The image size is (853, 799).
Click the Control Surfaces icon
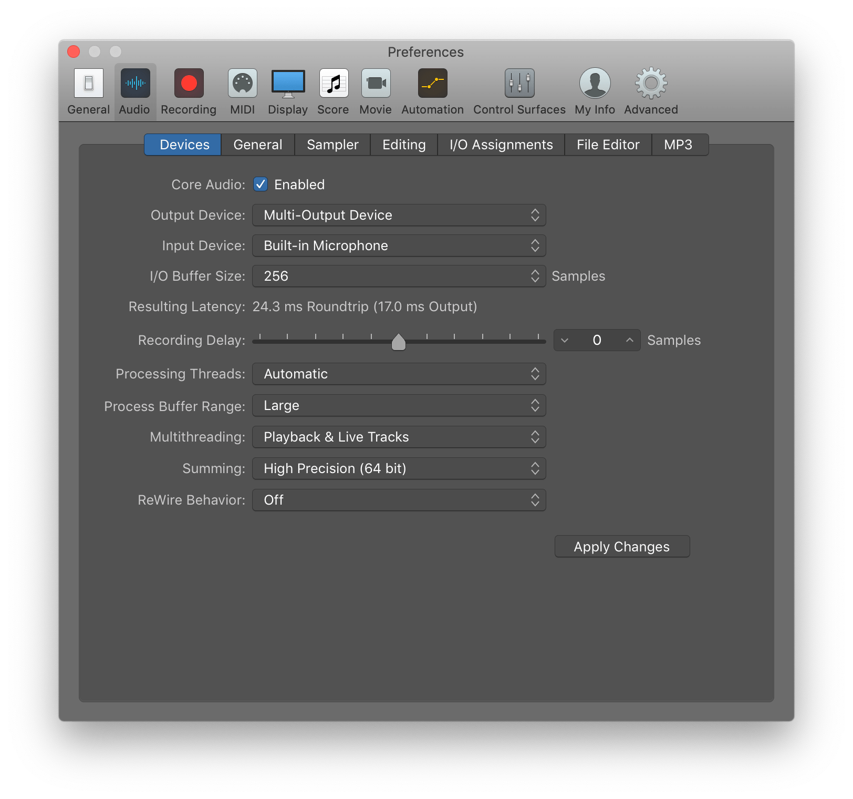tap(518, 91)
